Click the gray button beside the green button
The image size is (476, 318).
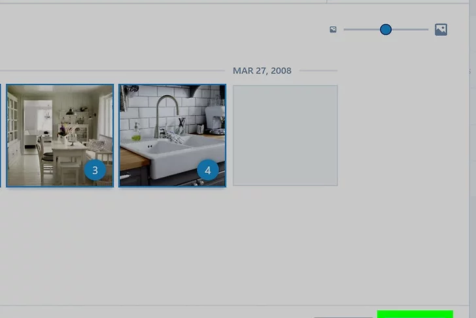(x=343, y=317)
